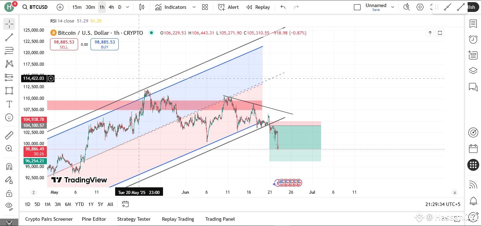Select the zoom in tool
481x226 pixels.
point(9,148)
